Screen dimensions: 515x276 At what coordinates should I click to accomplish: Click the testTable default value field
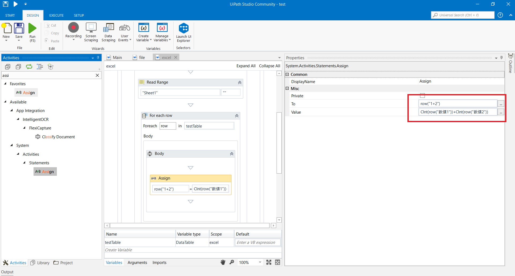(258, 242)
